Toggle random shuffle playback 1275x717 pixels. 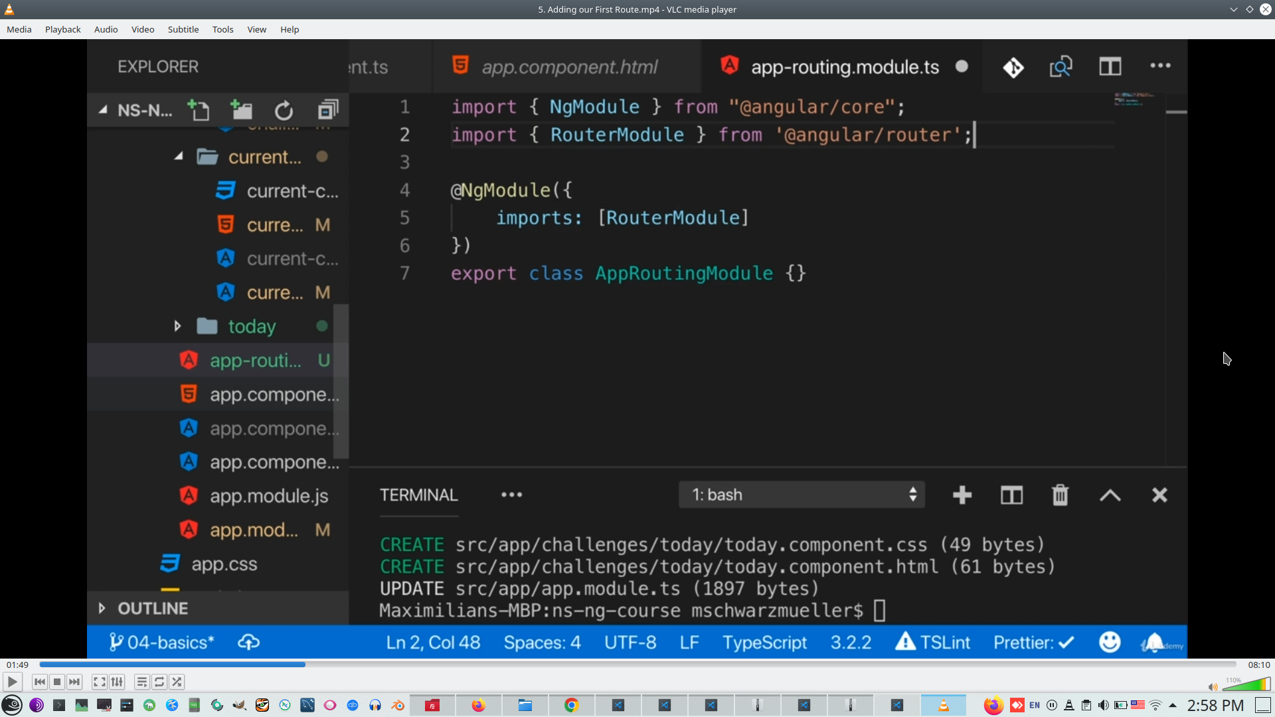tap(177, 682)
